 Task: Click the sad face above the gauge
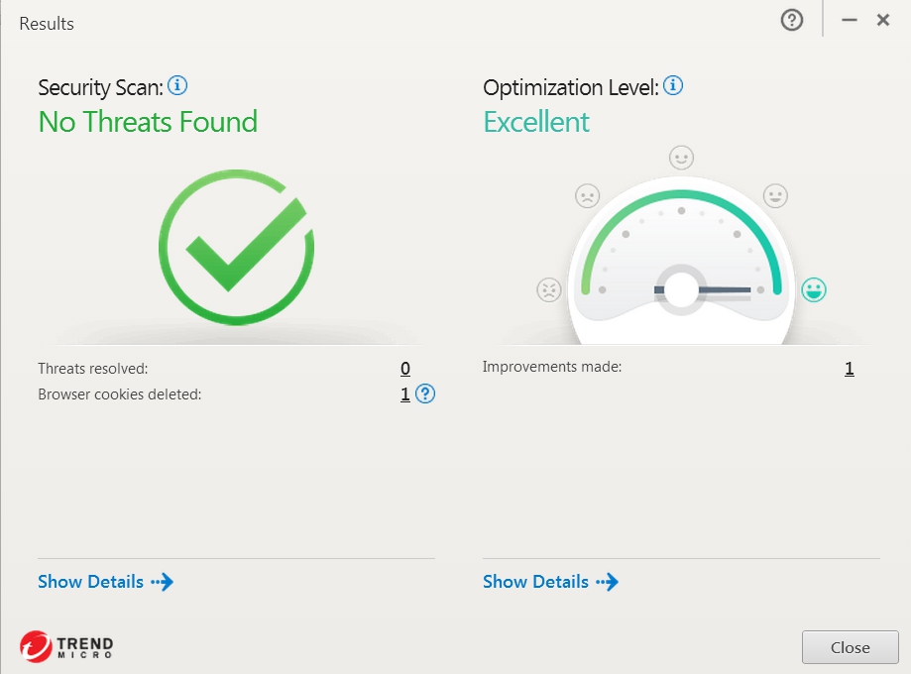588,196
